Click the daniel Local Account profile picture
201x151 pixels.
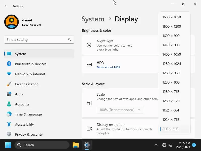(x=12, y=22)
